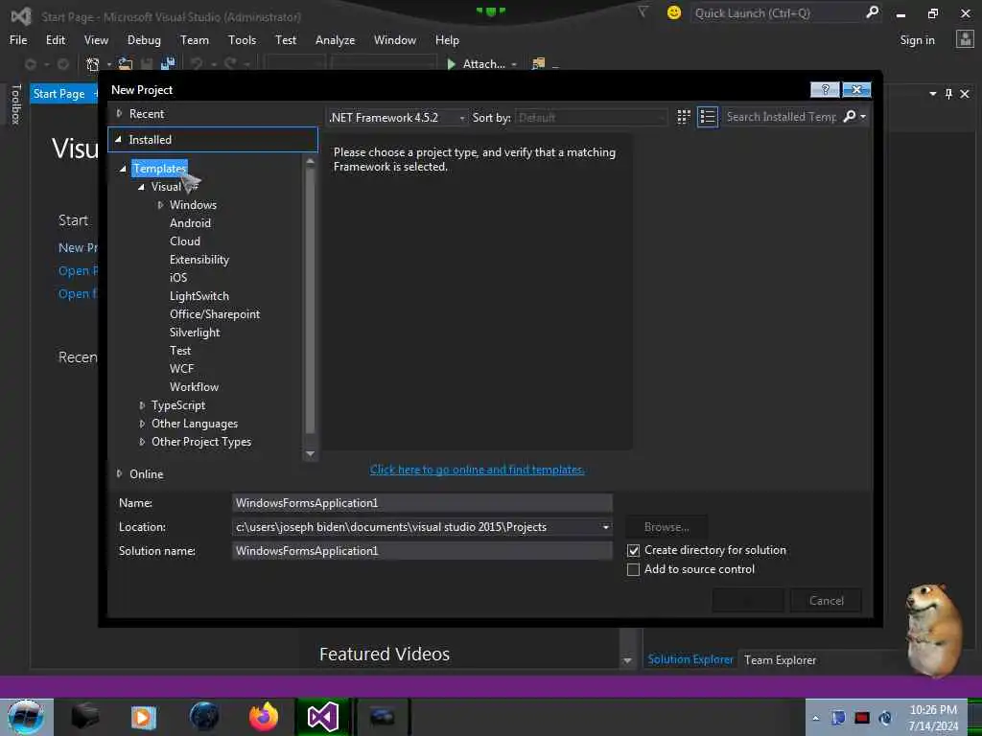The height and width of the screenshot is (736, 982).
Task: Click the template tree vertical scrollbar
Action: (310, 300)
